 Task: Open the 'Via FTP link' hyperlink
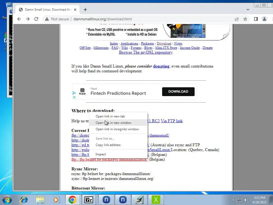tap(172, 121)
